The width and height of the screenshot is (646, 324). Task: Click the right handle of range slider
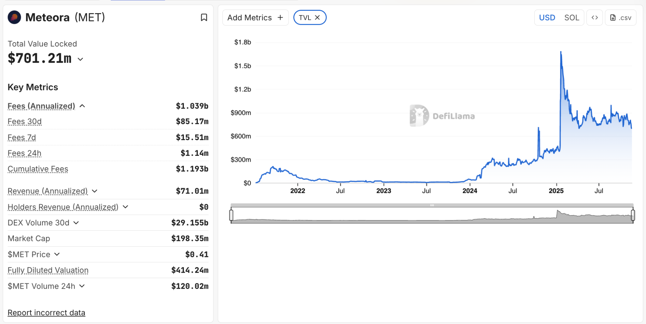[x=633, y=215]
